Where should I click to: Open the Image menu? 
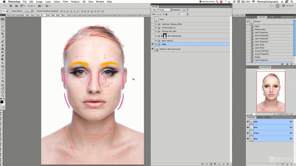pyautogui.click(x=39, y=2)
